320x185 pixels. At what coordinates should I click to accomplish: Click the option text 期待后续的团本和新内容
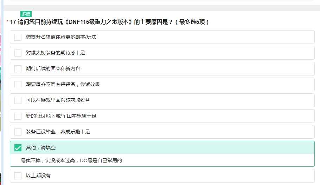tap(53, 69)
